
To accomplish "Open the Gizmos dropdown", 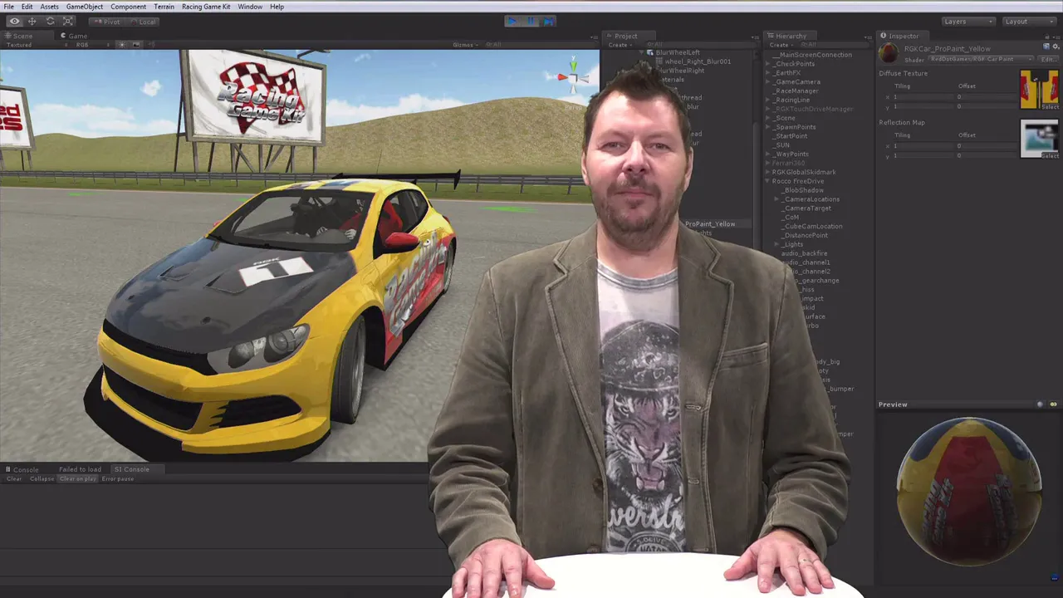I will tap(464, 45).
